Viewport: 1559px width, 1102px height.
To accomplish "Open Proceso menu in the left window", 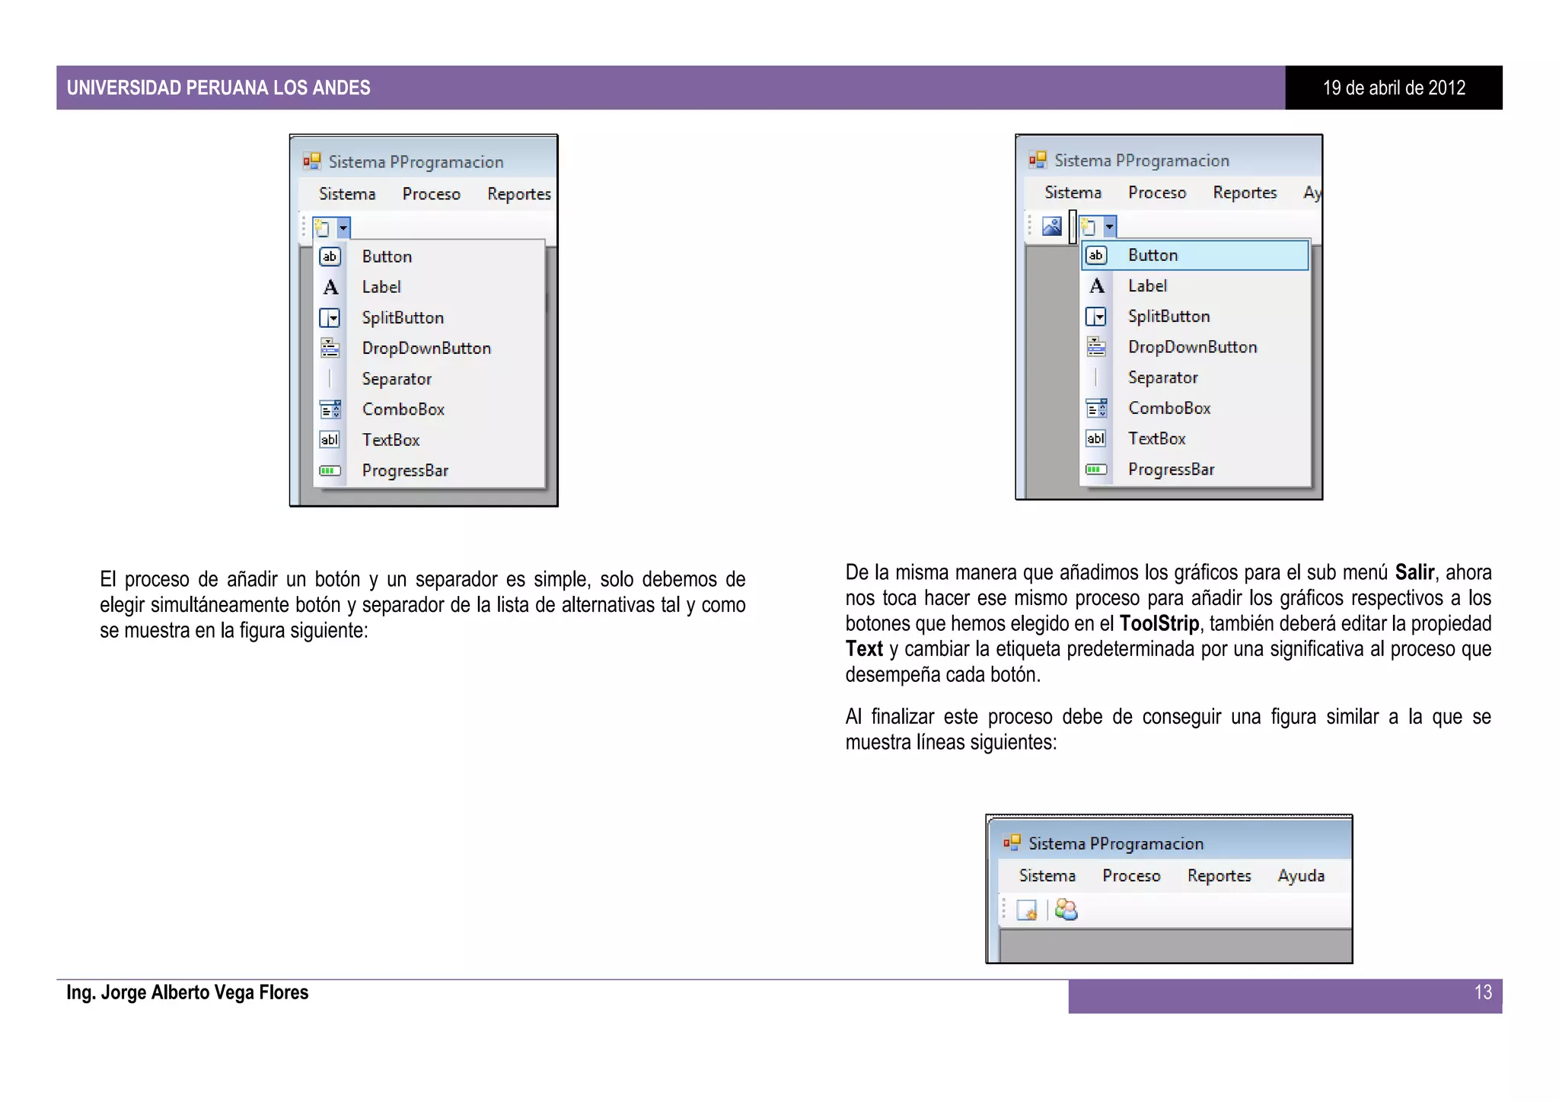I will tap(431, 194).
